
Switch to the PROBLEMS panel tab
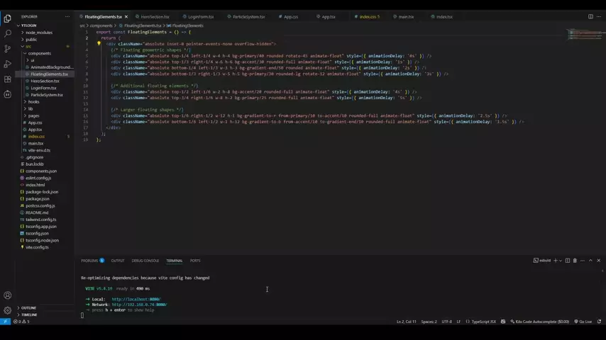(90, 261)
